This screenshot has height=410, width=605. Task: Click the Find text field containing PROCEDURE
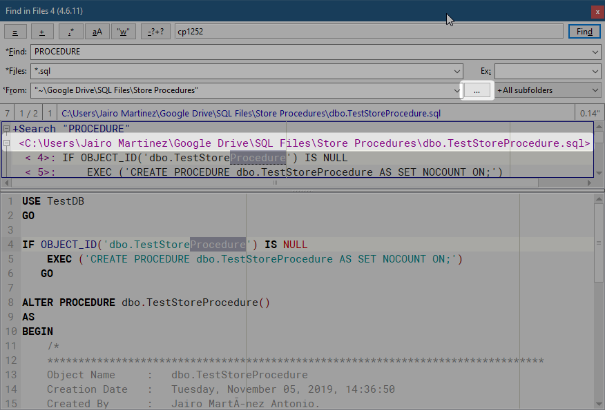[311, 52]
